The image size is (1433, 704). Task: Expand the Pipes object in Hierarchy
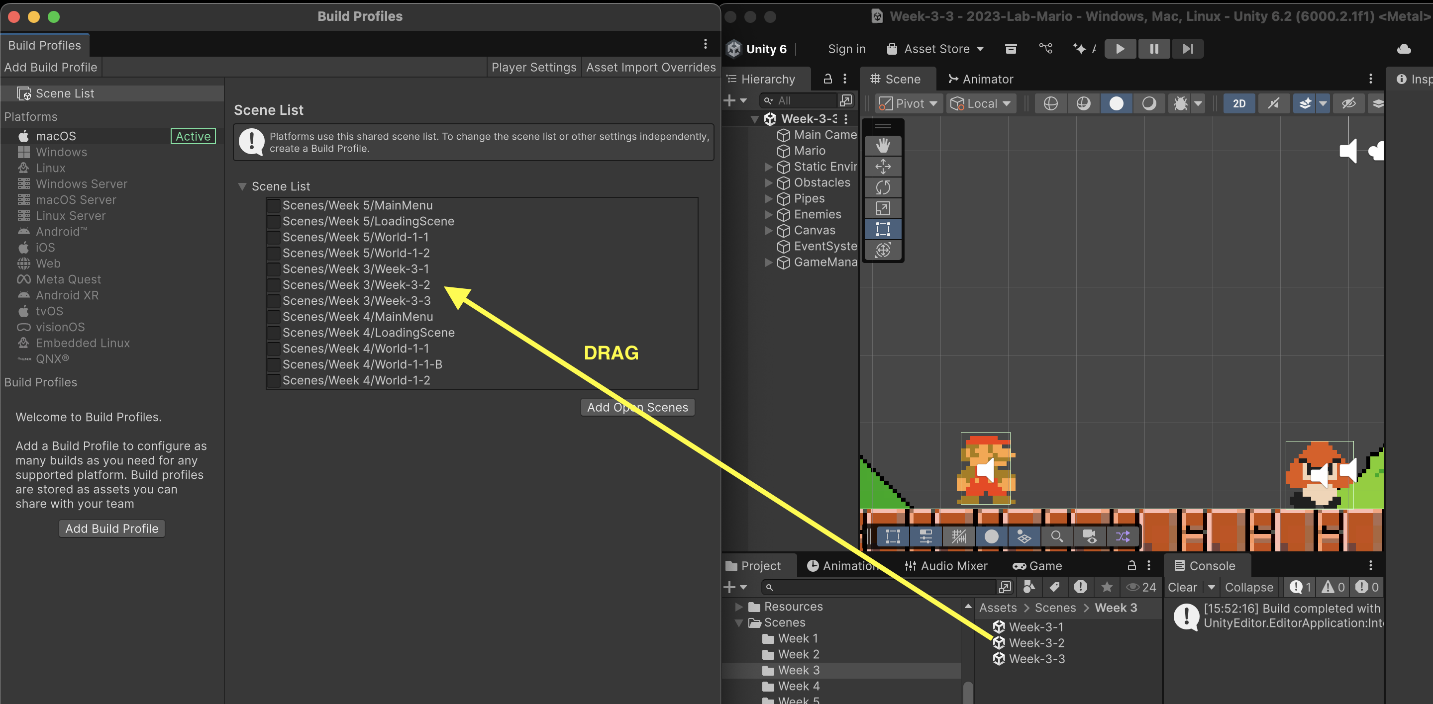[x=768, y=199]
